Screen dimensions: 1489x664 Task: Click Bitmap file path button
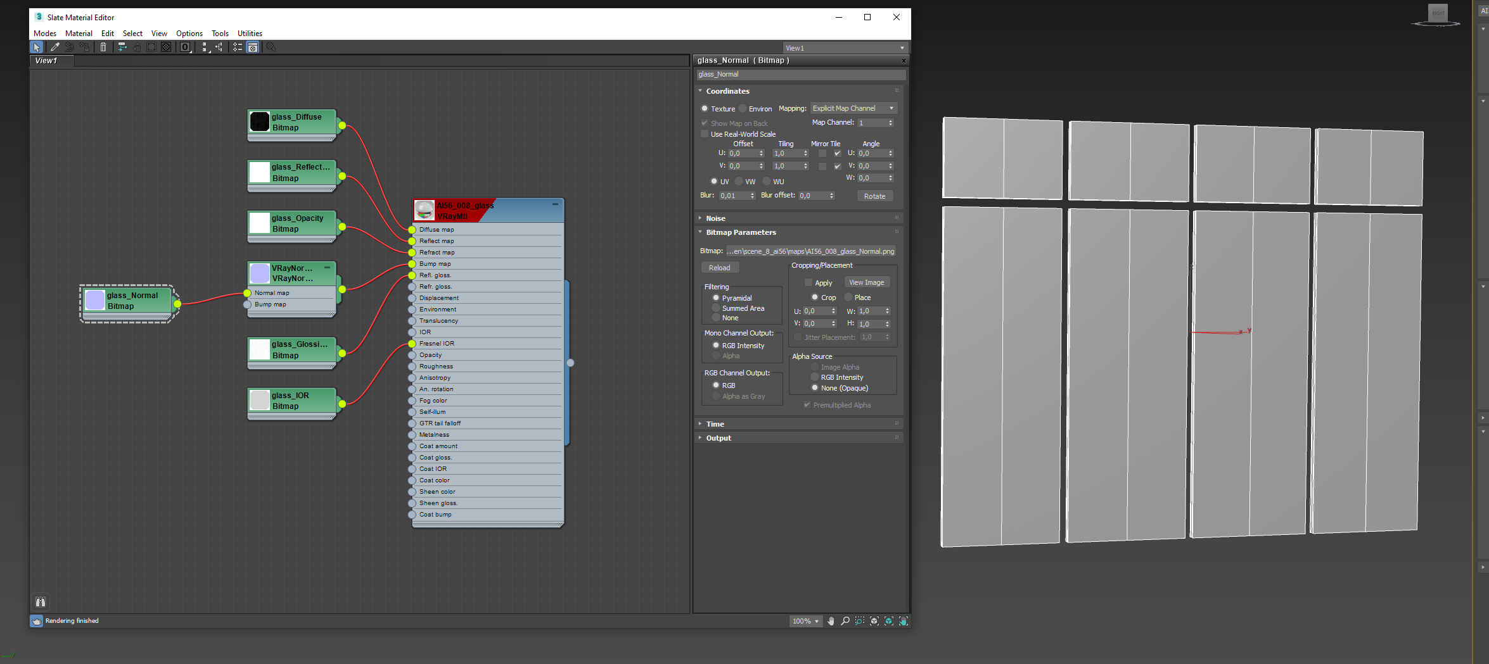(810, 251)
